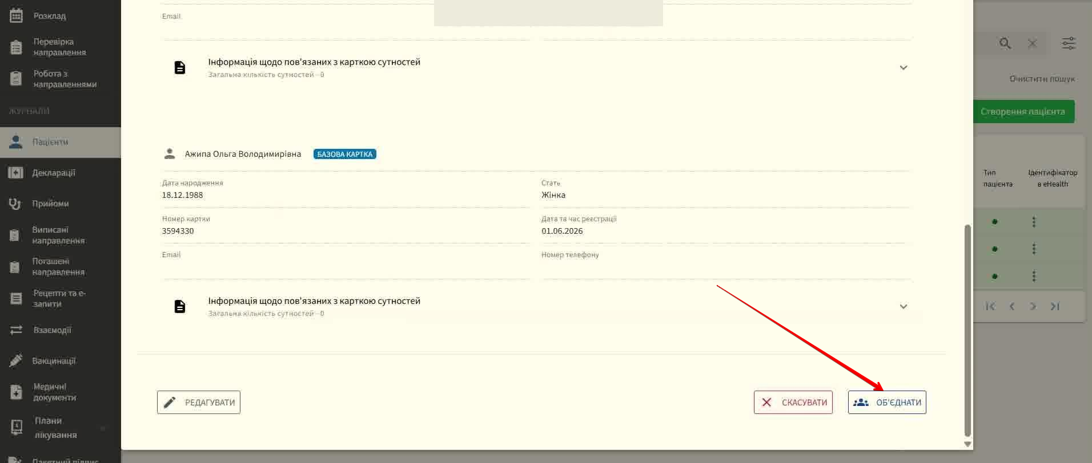Open Погашені направлення in sidebar

pyautogui.click(x=58, y=266)
